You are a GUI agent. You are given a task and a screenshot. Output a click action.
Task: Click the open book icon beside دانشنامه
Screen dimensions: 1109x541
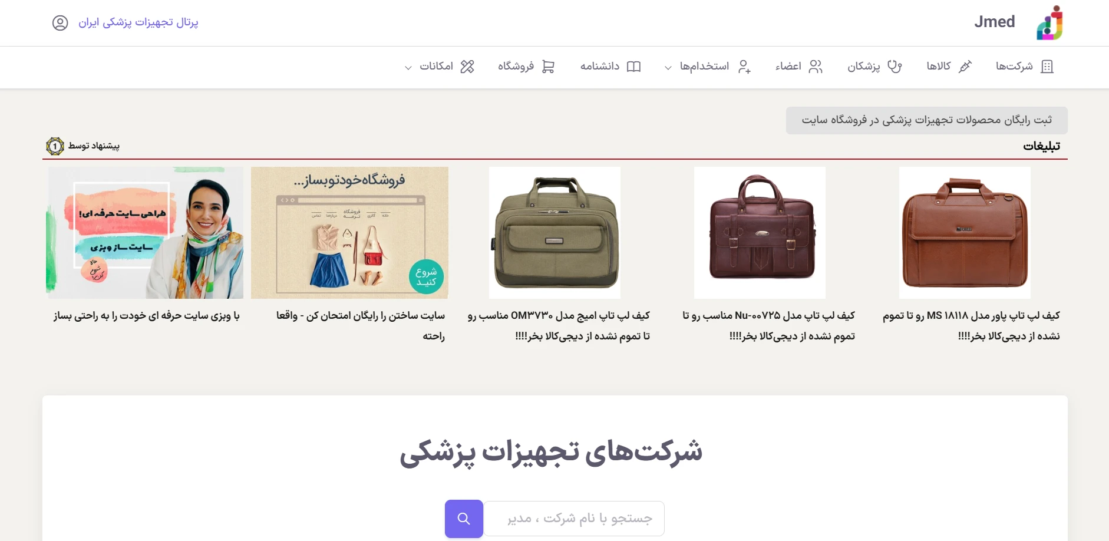pos(633,66)
